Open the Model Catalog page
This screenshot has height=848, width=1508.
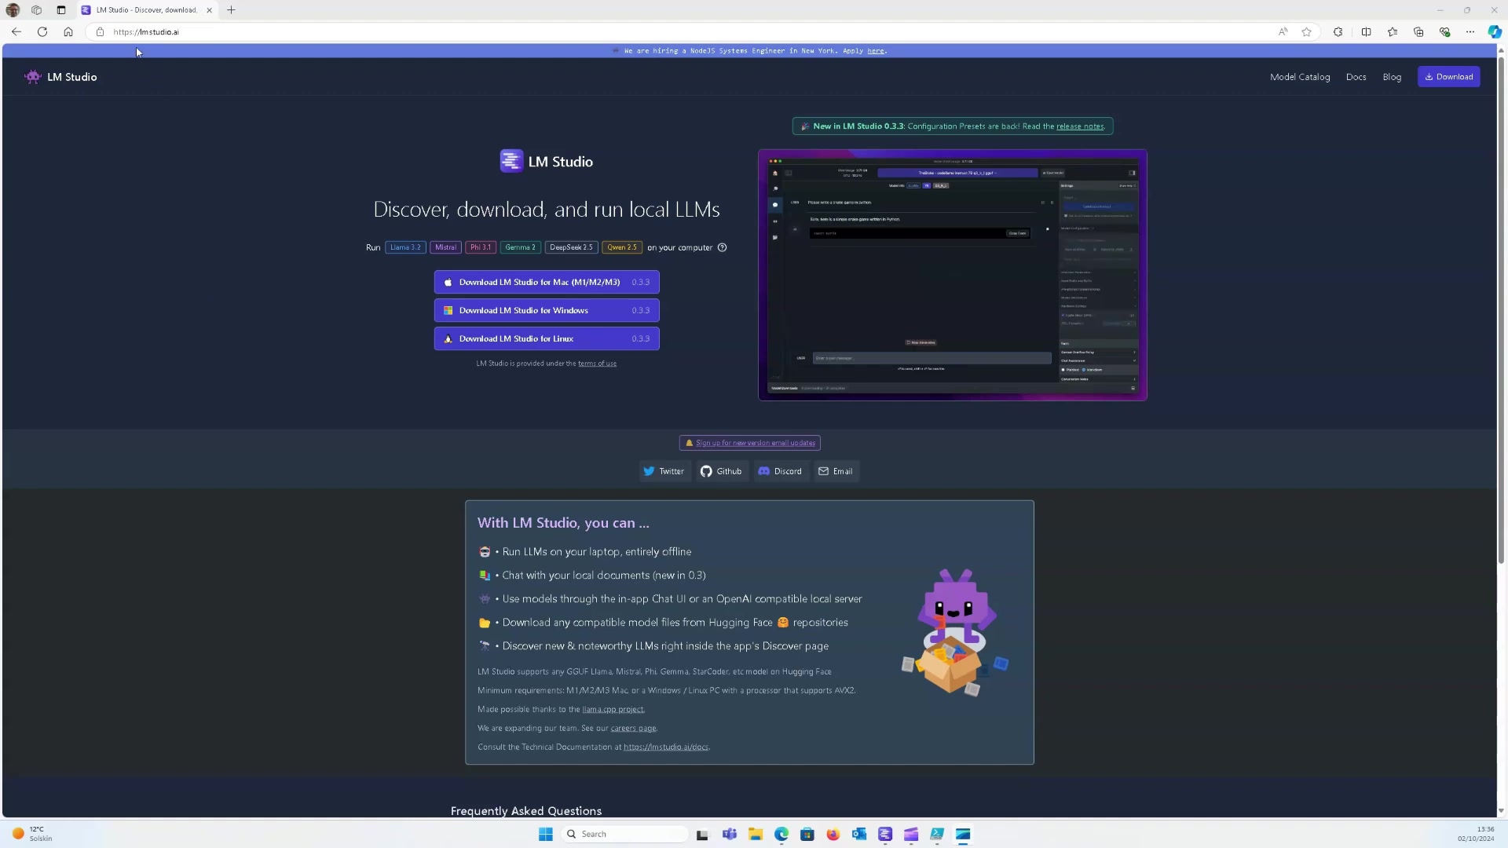(1299, 76)
